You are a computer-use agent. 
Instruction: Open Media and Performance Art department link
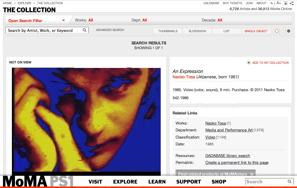[229, 130]
